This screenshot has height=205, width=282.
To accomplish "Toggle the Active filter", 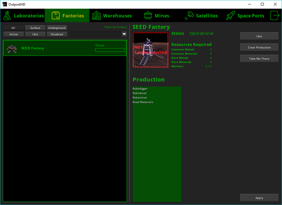I will click(14, 34).
